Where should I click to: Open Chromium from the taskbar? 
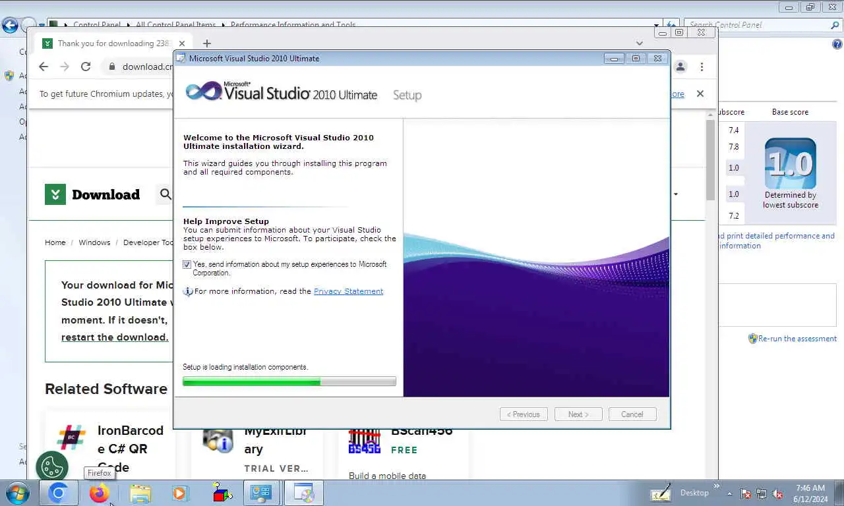[x=58, y=493]
